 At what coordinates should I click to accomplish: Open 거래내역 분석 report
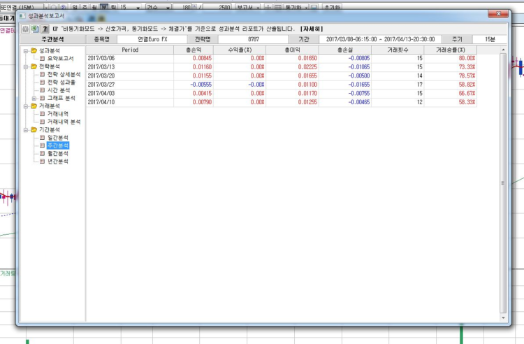(x=64, y=122)
